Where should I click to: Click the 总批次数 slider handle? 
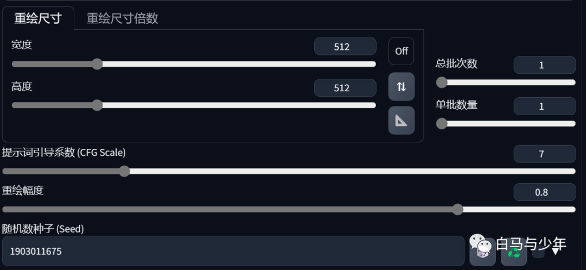[x=442, y=82]
